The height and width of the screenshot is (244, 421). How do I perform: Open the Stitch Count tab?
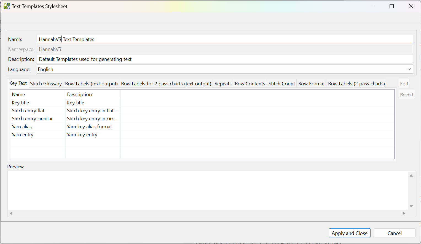[x=281, y=84]
